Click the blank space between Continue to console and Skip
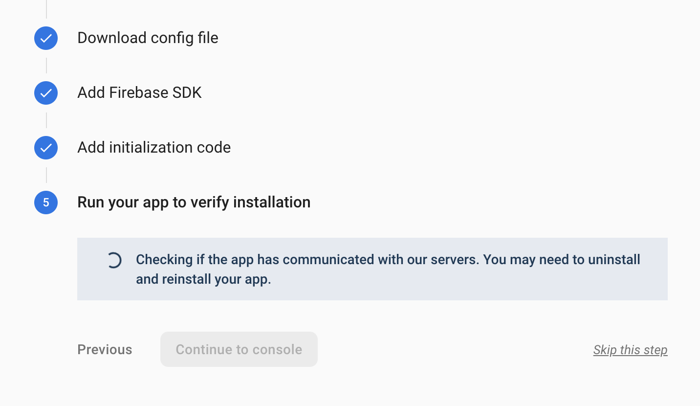Screen dimensions: 700x406 (455, 350)
